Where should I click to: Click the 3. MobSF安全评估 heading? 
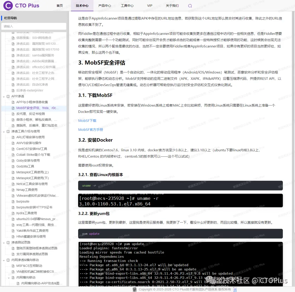(x=102, y=62)
